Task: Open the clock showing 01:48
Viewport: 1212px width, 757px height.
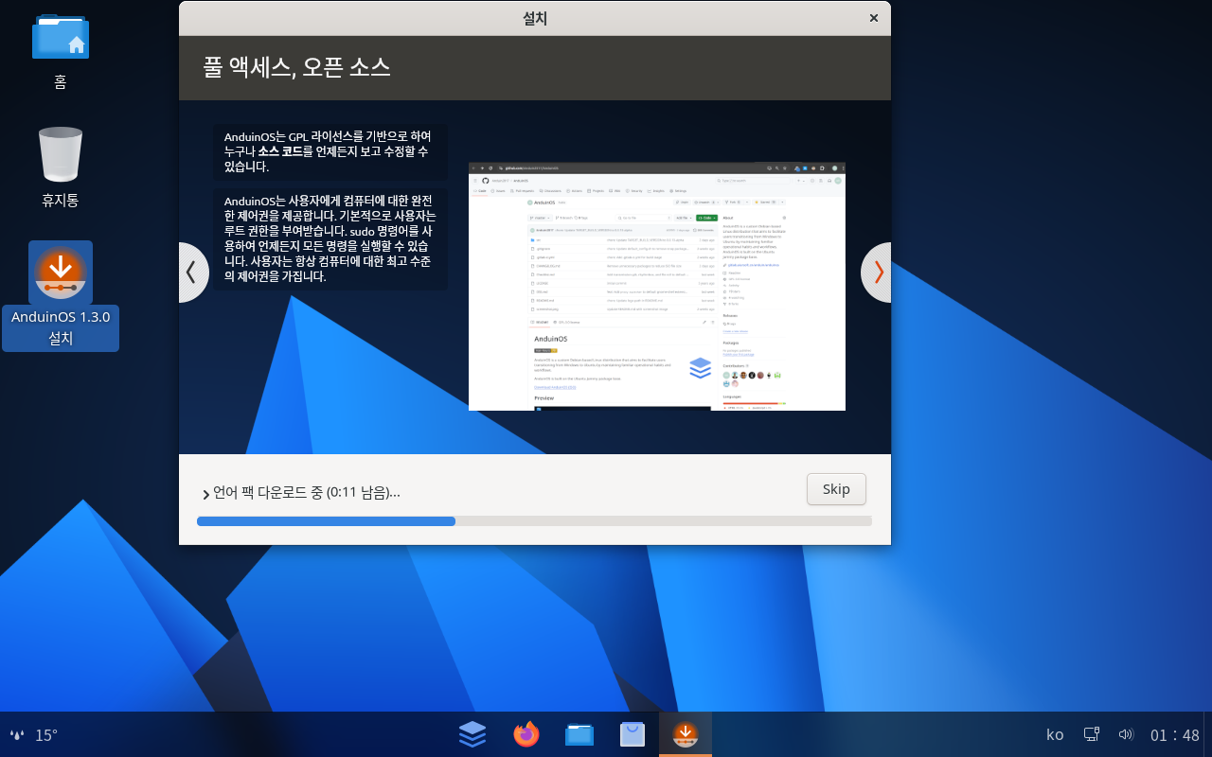Action: click(x=1175, y=735)
